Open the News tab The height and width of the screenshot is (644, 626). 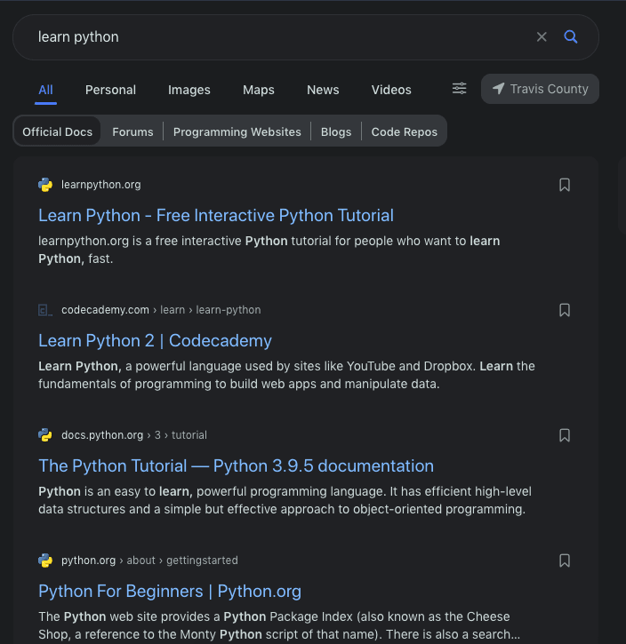(x=323, y=90)
